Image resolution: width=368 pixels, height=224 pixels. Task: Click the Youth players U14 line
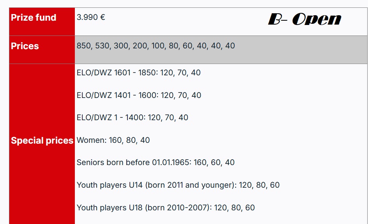click(178, 185)
